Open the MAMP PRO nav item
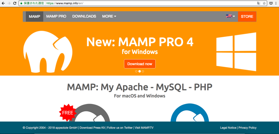This screenshot has height=134, width=279. pyautogui.click(x=56, y=16)
